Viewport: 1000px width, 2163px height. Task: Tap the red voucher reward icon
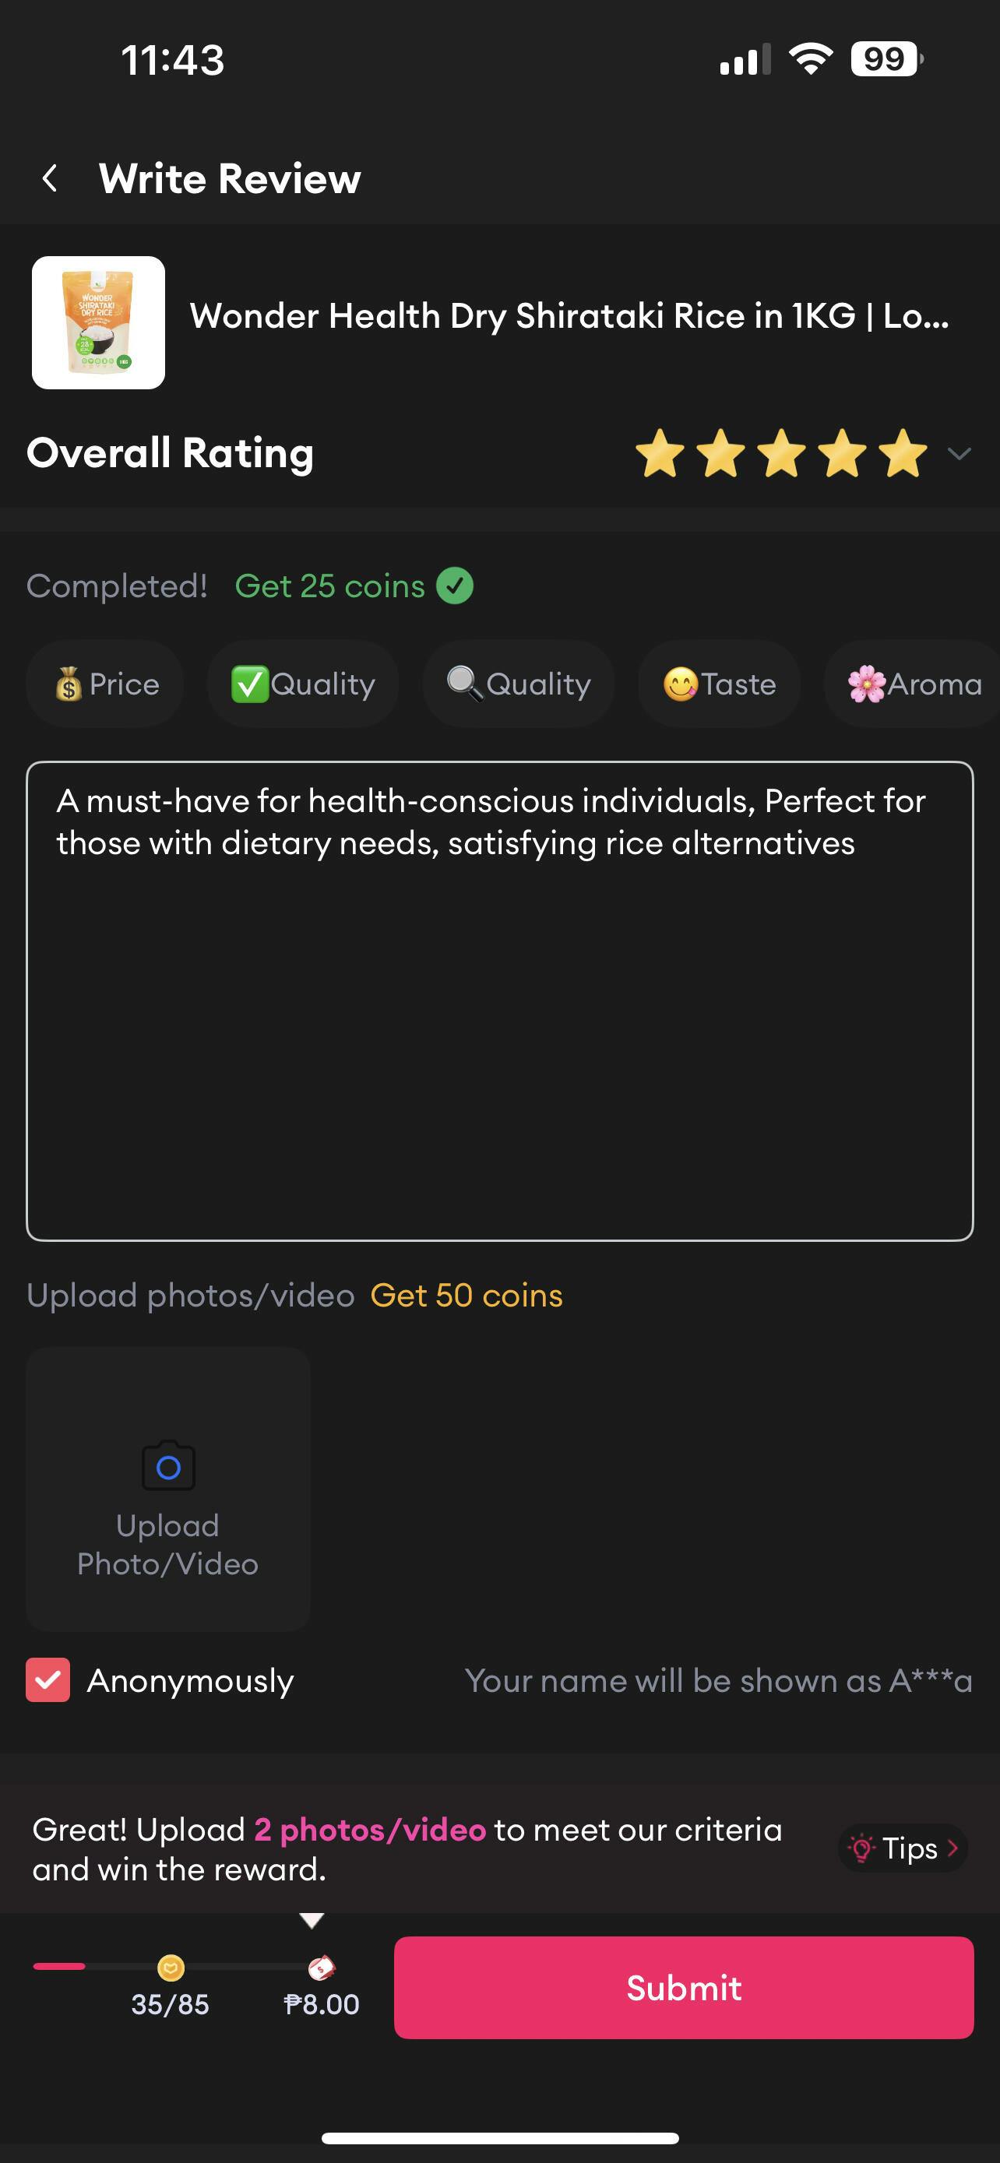[x=321, y=1967]
